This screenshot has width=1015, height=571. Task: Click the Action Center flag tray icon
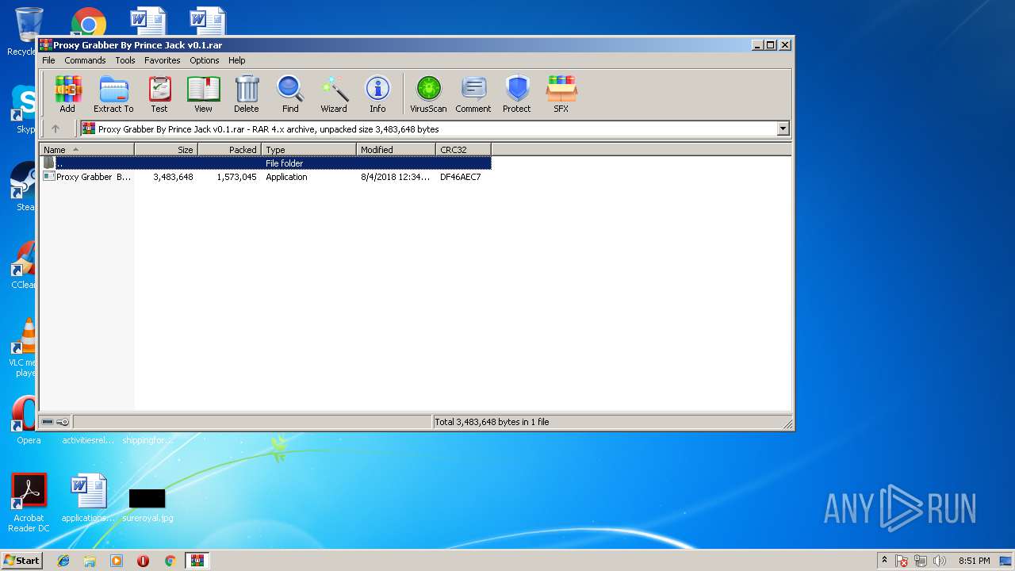902,561
